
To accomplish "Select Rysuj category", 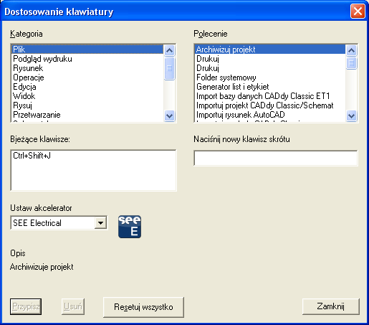I will (x=87, y=105).
